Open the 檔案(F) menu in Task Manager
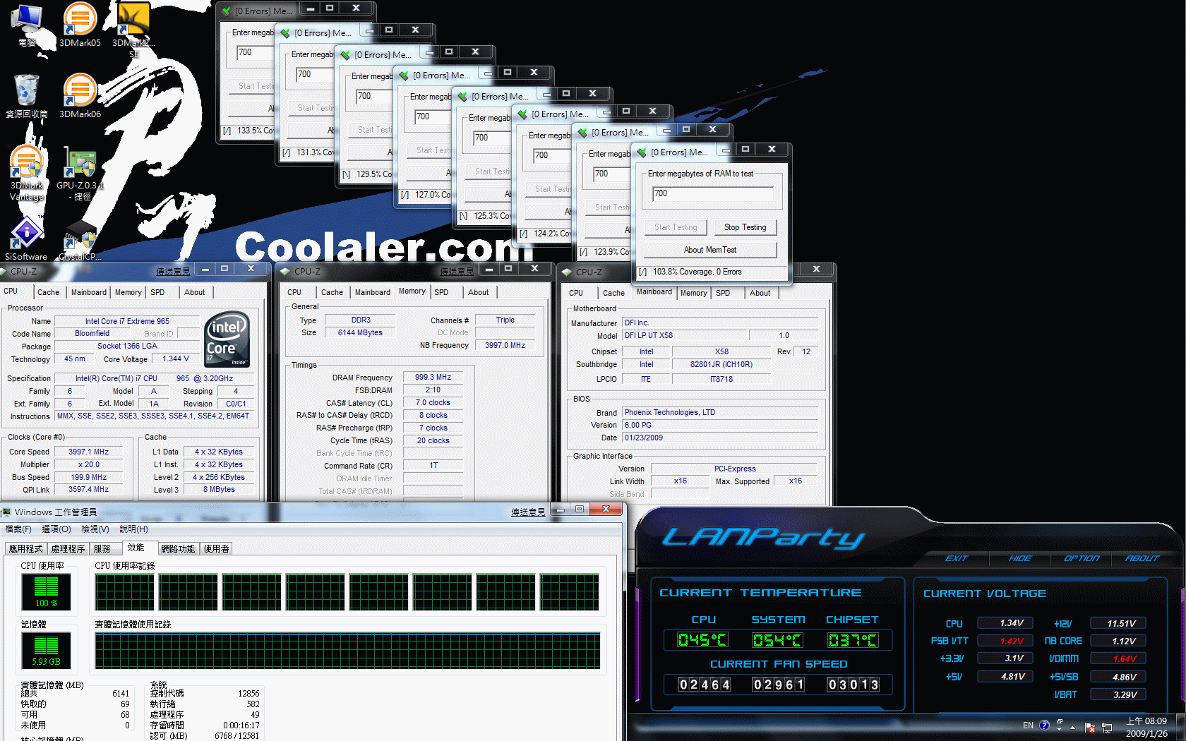Image resolution: width=1186 pixels, height=741 pixels. pyautogui.click(x=18, y=529)
